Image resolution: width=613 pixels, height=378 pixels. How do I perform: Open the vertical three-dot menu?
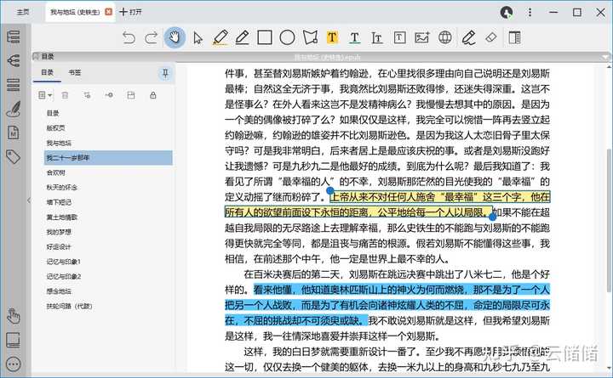[x=530, y=13]
